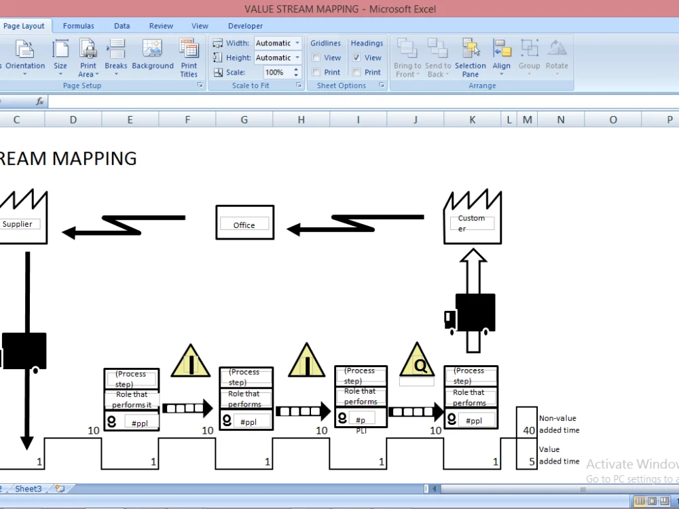Select the Customer factory shape
679x509 pixels.
473,216
